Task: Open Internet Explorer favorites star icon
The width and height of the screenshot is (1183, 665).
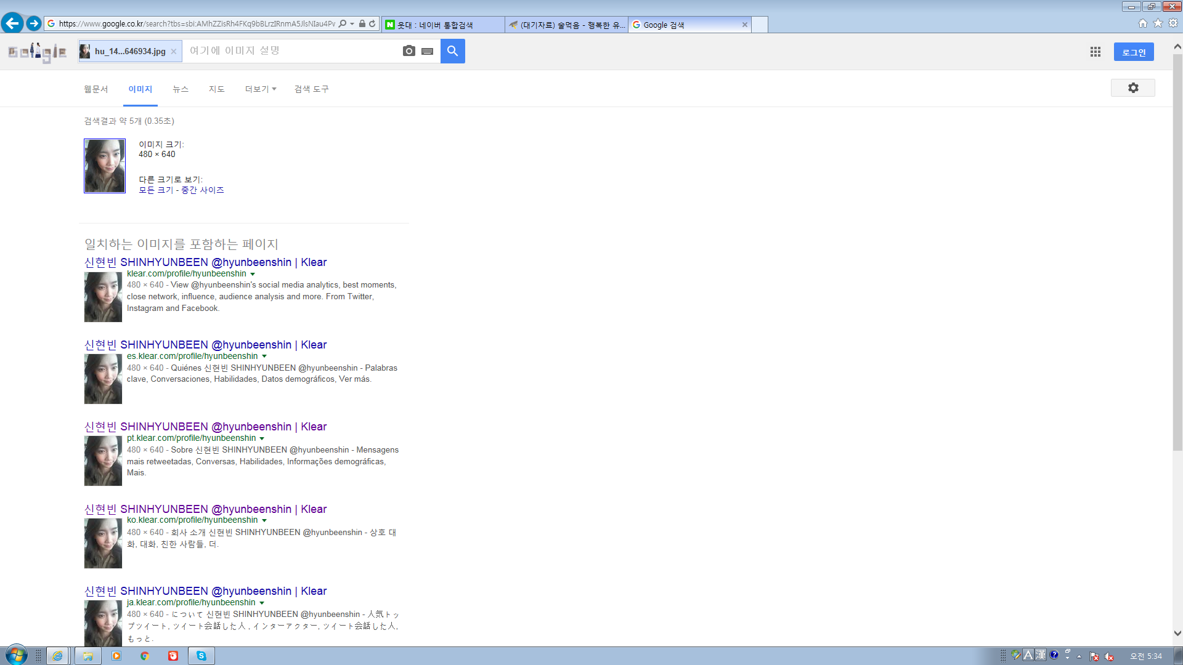Action: pyautogui.click(x=1158, y=23)
